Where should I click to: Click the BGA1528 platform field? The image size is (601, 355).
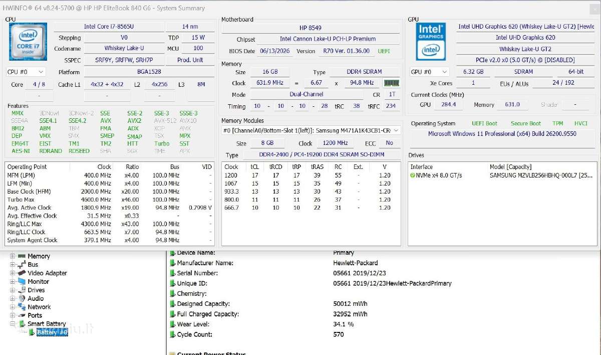click(x=149, y=72)
